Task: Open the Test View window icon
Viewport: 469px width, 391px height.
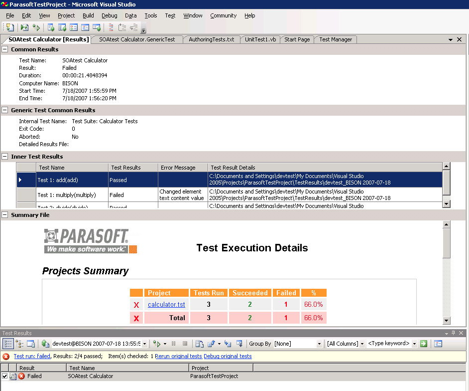Action: 51,27
